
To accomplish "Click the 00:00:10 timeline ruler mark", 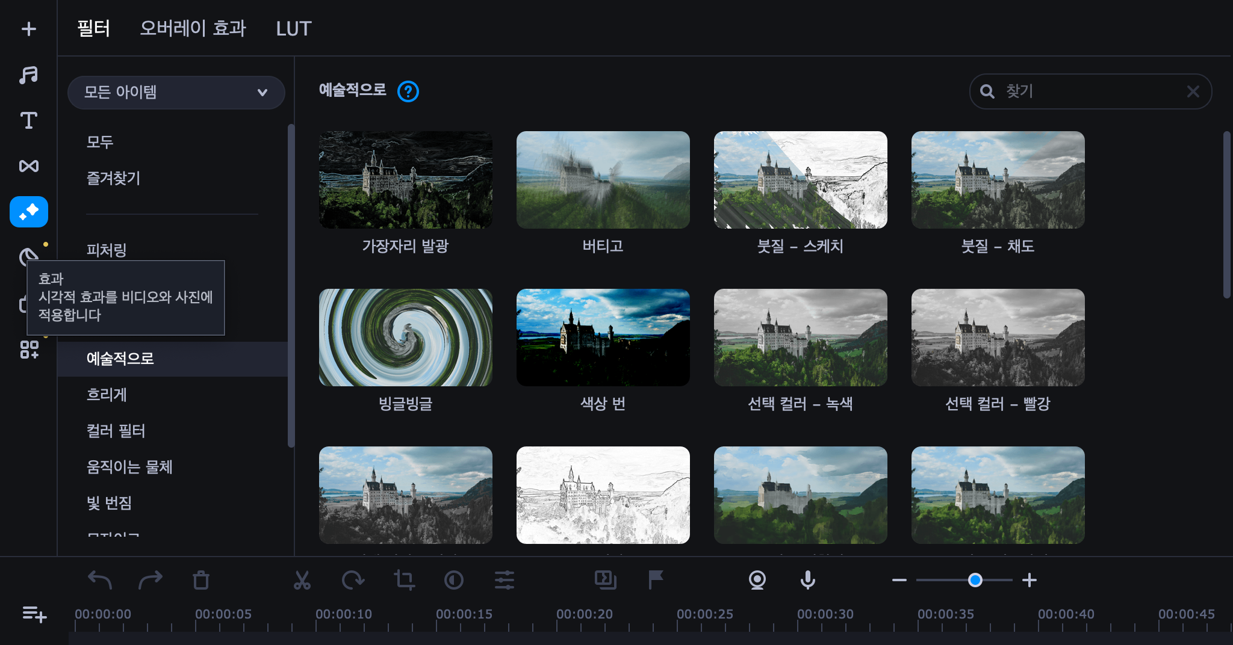I will [x=344, y=614].
